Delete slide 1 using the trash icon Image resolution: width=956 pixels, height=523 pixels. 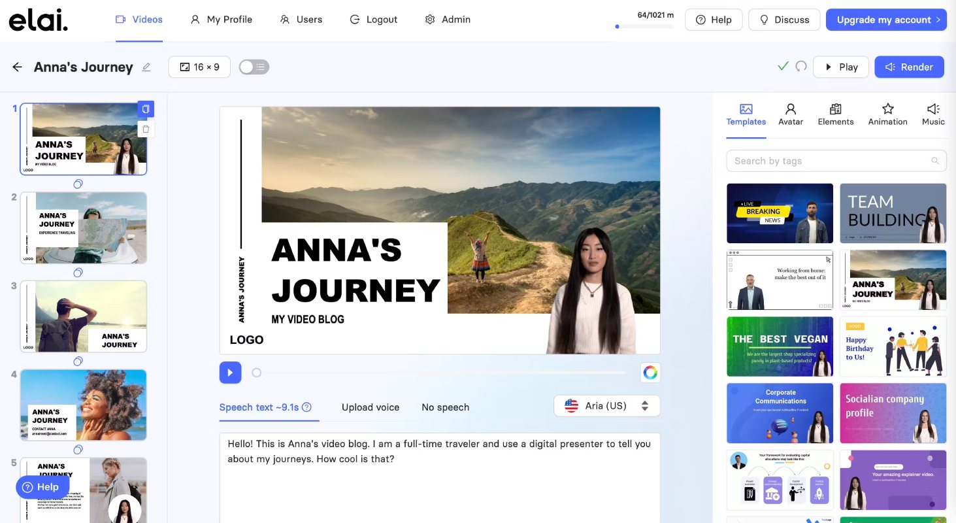click(x=146, y=129)
